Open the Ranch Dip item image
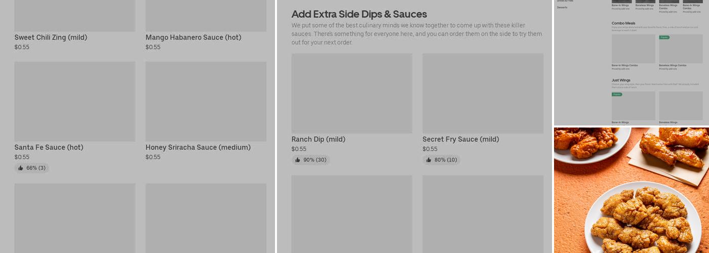 click(x=351, y=93)
